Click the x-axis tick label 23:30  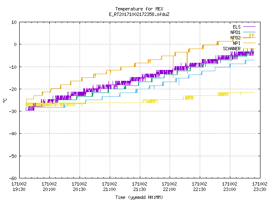tap(260, 189)
